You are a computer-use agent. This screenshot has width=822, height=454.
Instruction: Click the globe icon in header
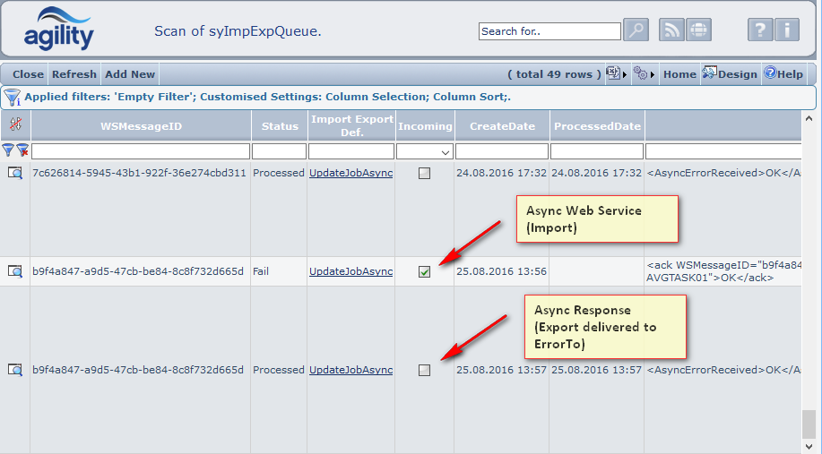coord(698,30)
